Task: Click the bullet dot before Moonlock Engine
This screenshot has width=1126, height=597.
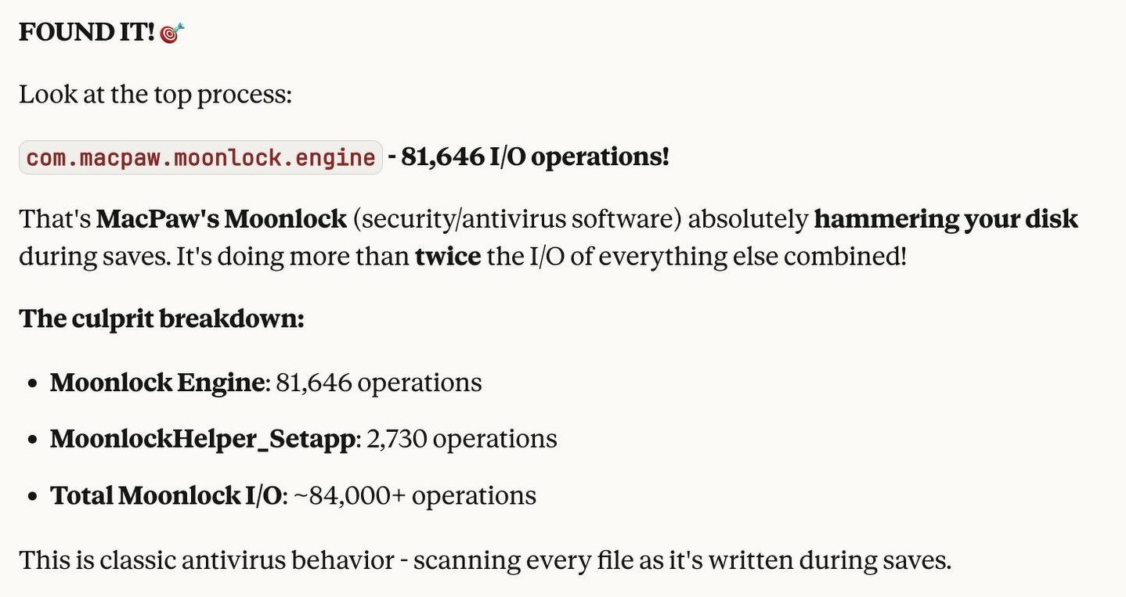Action: [32, 383]
